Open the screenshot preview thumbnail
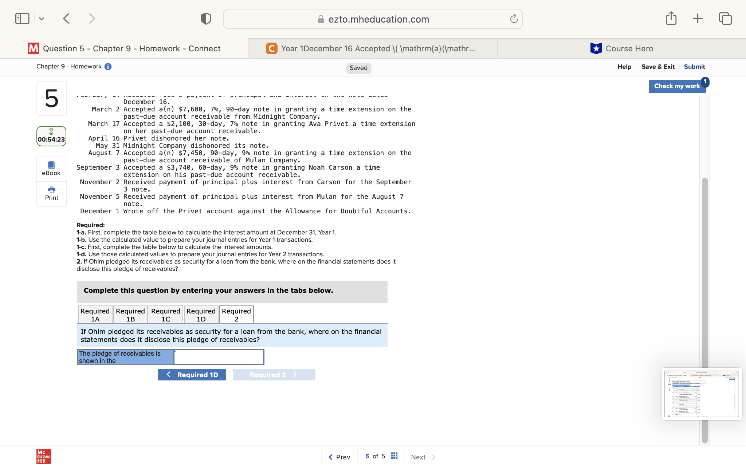The image size is (746, 466). [701, 394]
